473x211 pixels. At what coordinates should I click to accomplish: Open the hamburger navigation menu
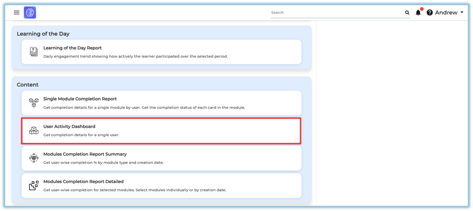(x=17, y=13)
